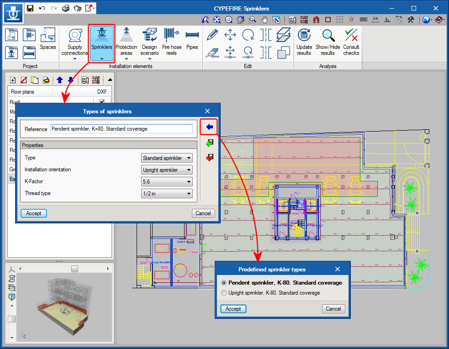Viewport: 449px width, 349px height.
Task: Select Upright sprinkler K-80 radio option
Action: pos(223,293)
